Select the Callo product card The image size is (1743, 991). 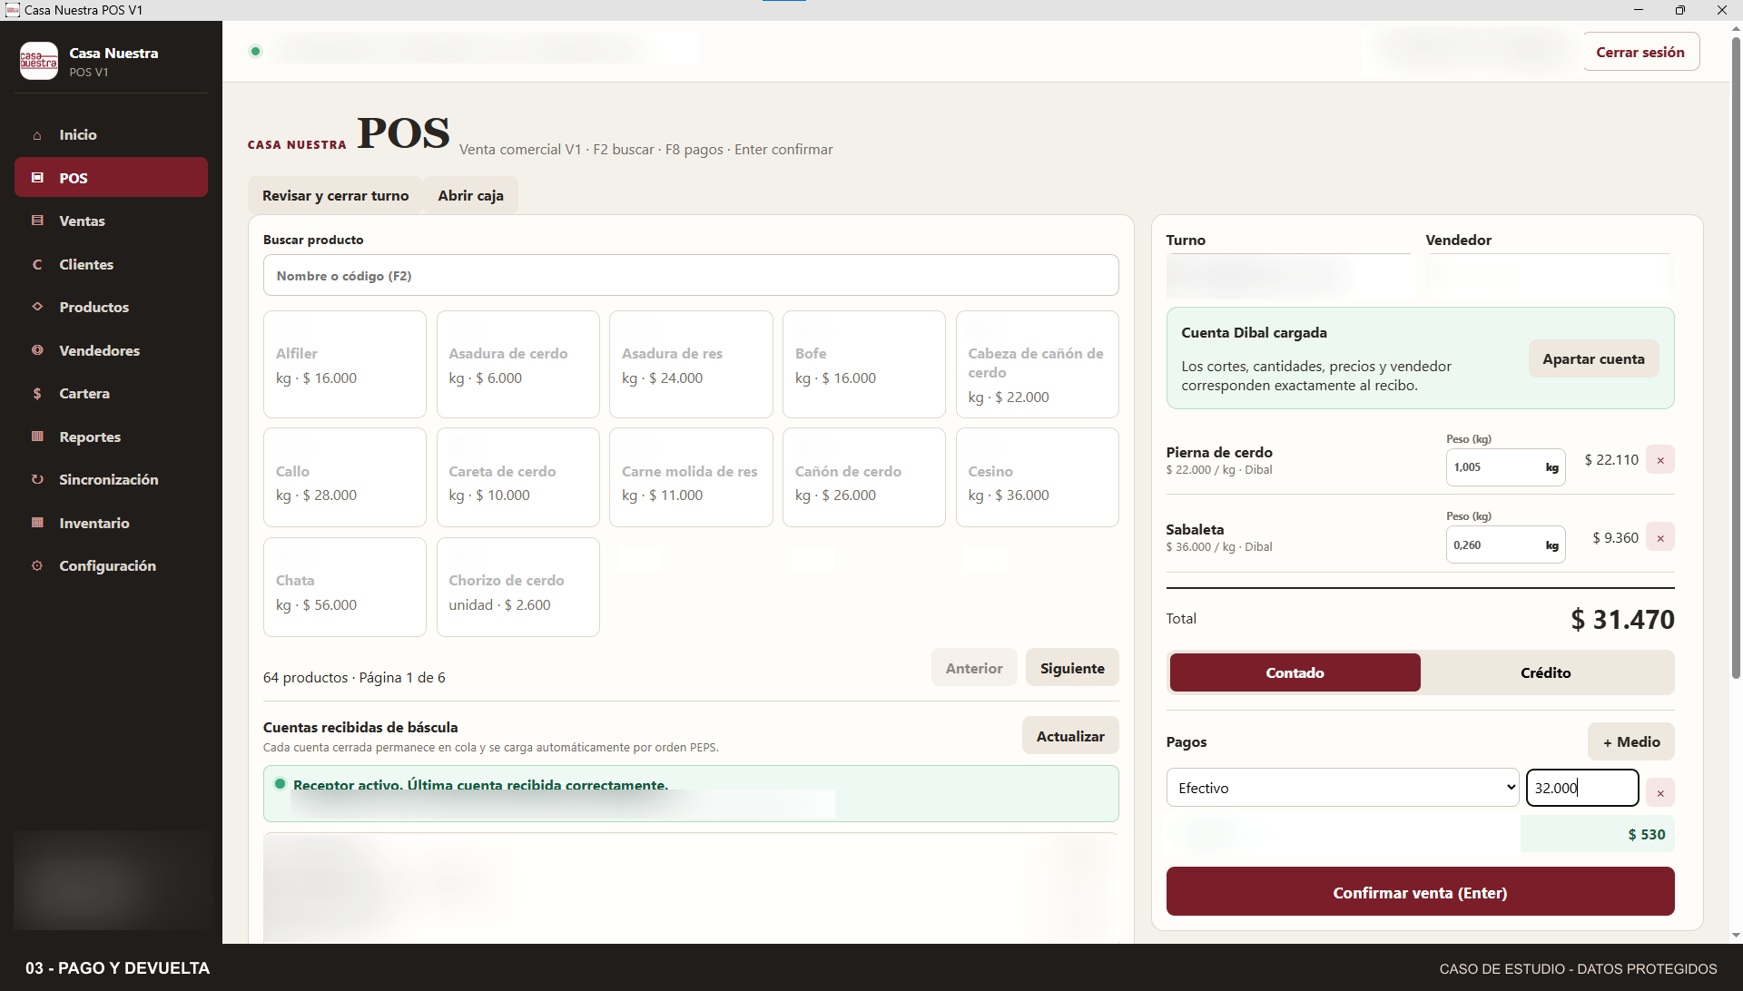pyautogui.click(x=344, y=477)
